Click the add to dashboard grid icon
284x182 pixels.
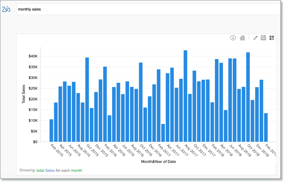click(x=272, y=38)
